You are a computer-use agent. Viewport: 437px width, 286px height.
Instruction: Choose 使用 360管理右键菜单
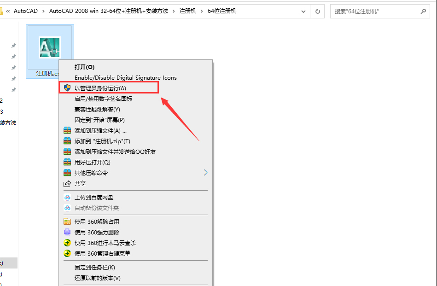[x=102, y=253]
